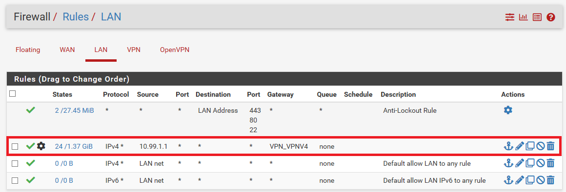This screenshot has width=566, height=192.
Task: Switch to the WAN tab
Action: point(67,50)
